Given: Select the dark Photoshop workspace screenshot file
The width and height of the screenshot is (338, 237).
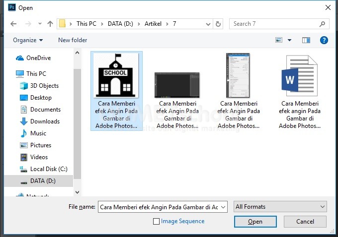Looking at the screenshot, I should point(177,100).
